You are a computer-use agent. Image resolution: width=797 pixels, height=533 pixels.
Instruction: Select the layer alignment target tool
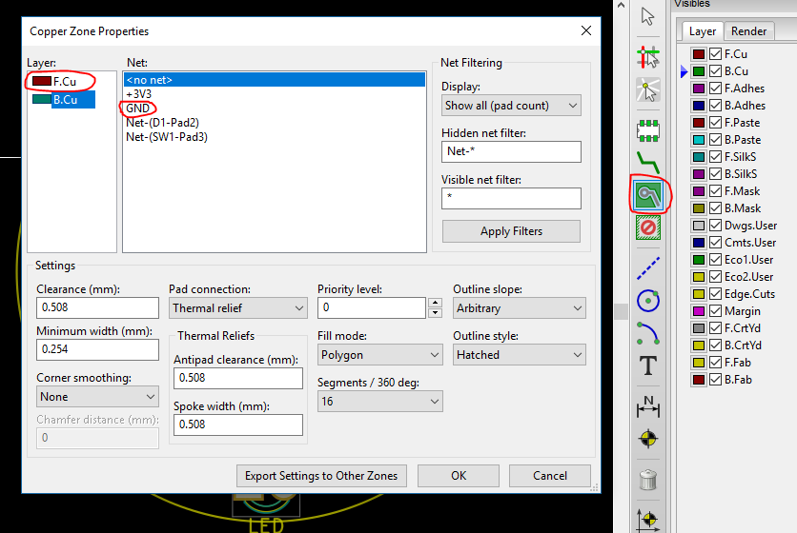coord(647,439)
